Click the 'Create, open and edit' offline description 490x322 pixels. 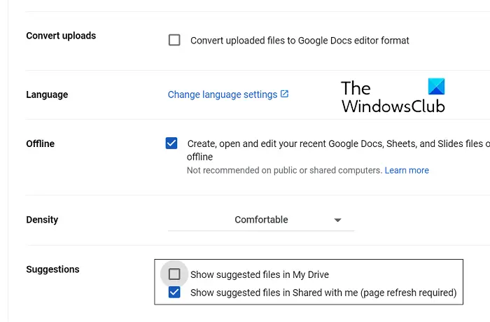click(x=338, y=150)
